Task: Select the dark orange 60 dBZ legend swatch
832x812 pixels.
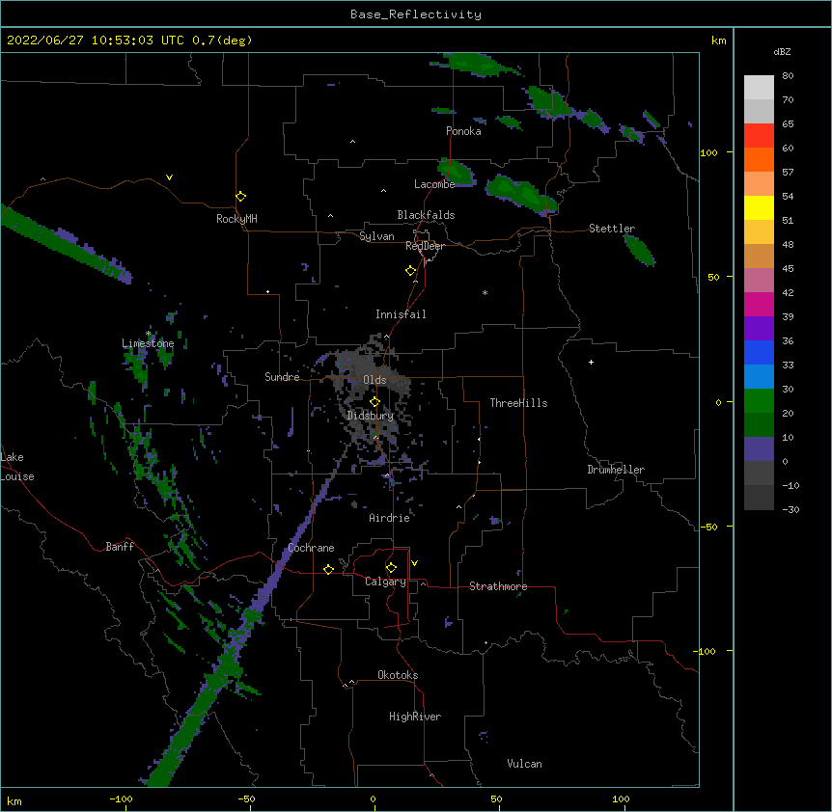Action: pos(759,159)
